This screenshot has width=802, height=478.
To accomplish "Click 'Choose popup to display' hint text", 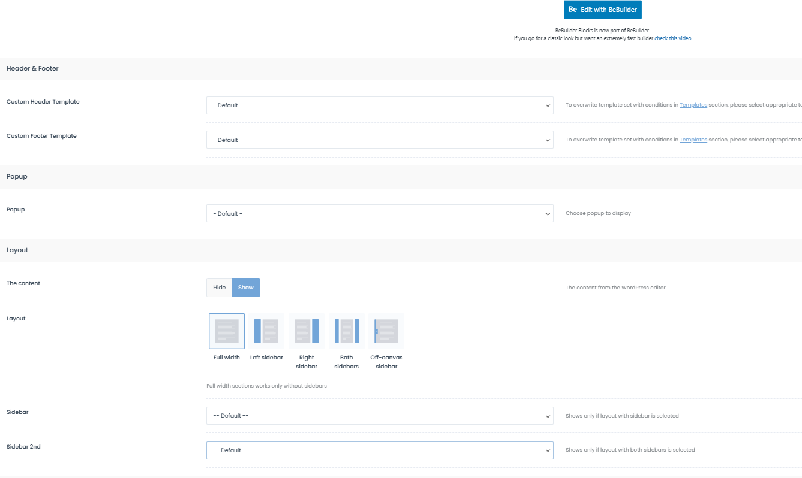I will (x=598, y=213).
